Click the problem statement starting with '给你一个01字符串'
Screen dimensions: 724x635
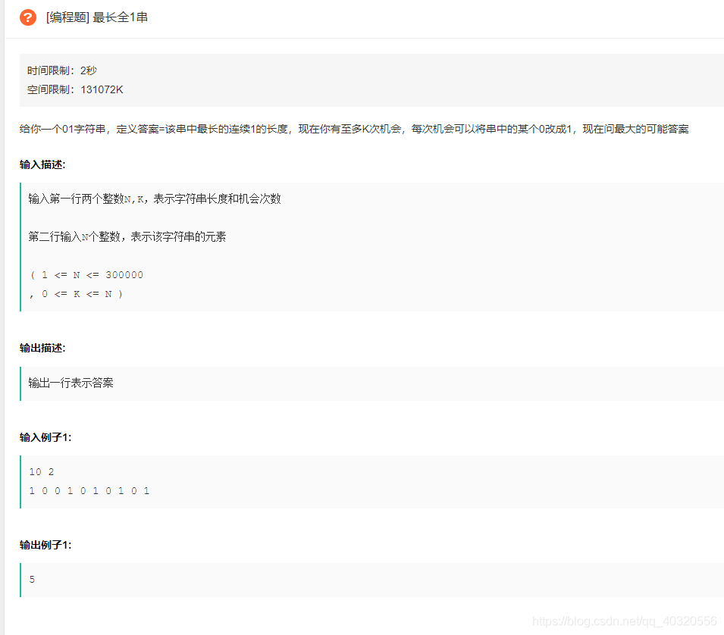click(x=354, y=129)
